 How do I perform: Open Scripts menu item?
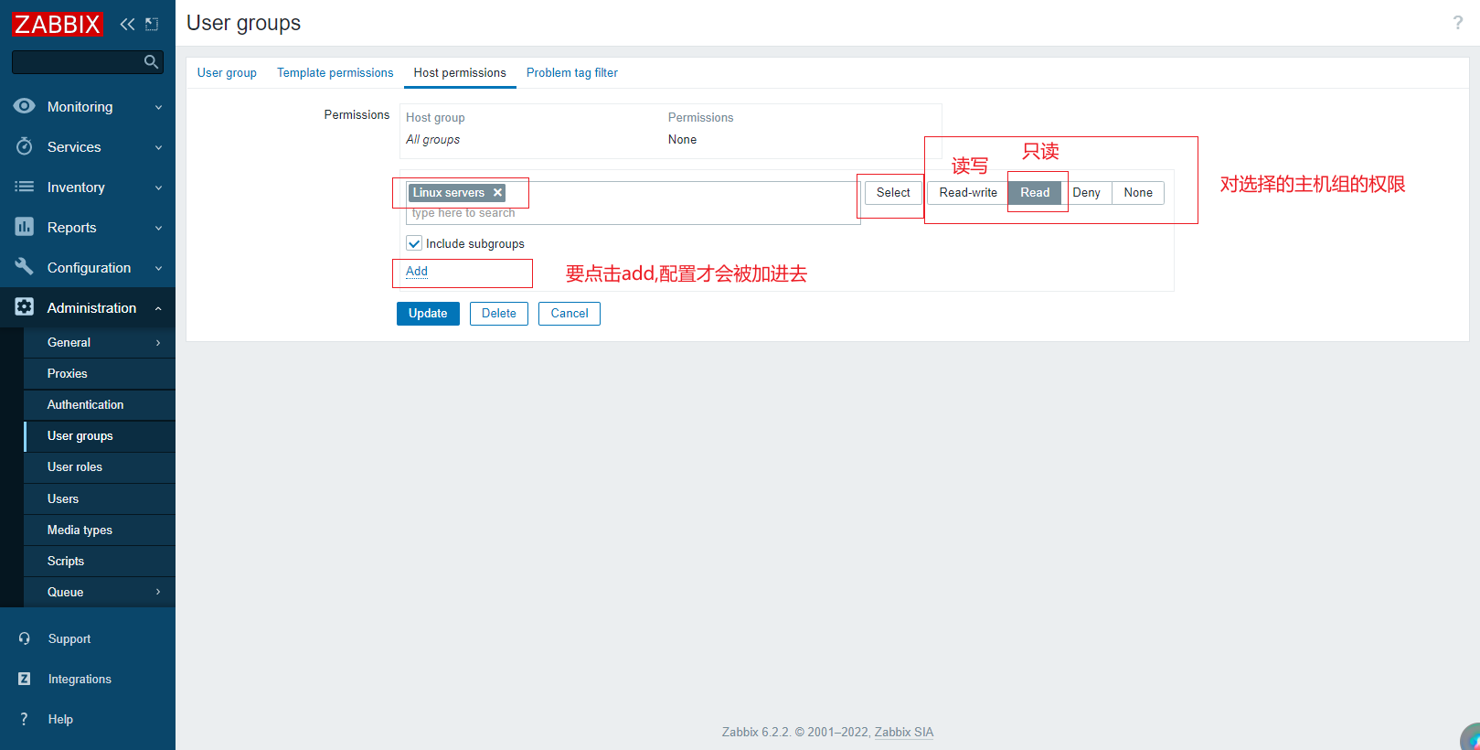pyautogui.click(x=100, y=561)
